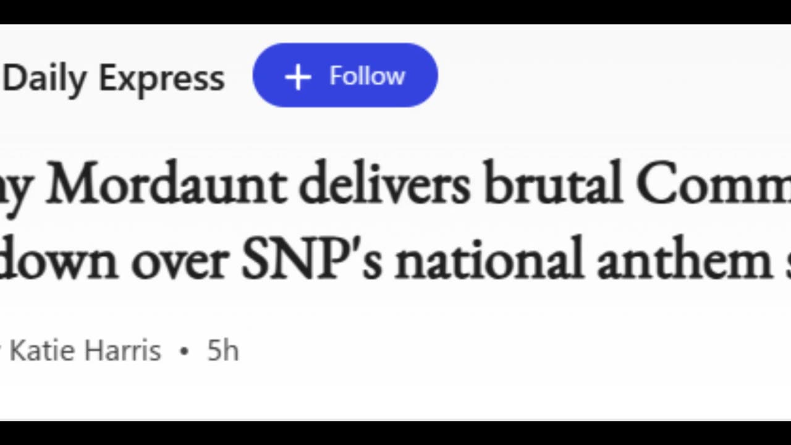The height and width of the screenshot is (445, 791).
Task: Open the Daily Express publisher page
Action: (114, 78)
